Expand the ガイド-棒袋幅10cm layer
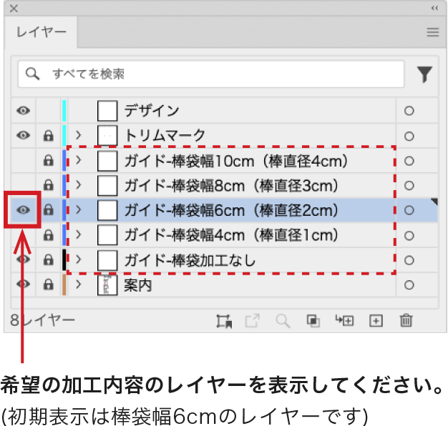The image size is (448, 426). pos(79,160)
